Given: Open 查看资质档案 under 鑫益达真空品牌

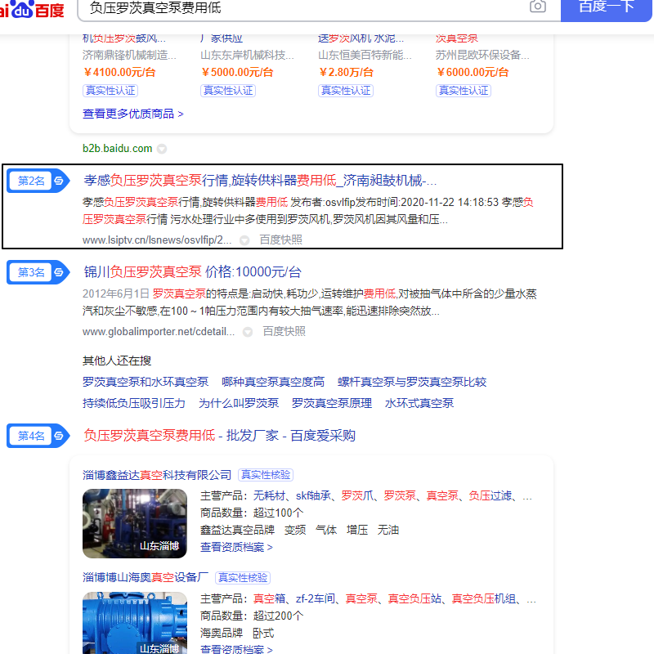Looking at the screenshot, I should (236, 547).
